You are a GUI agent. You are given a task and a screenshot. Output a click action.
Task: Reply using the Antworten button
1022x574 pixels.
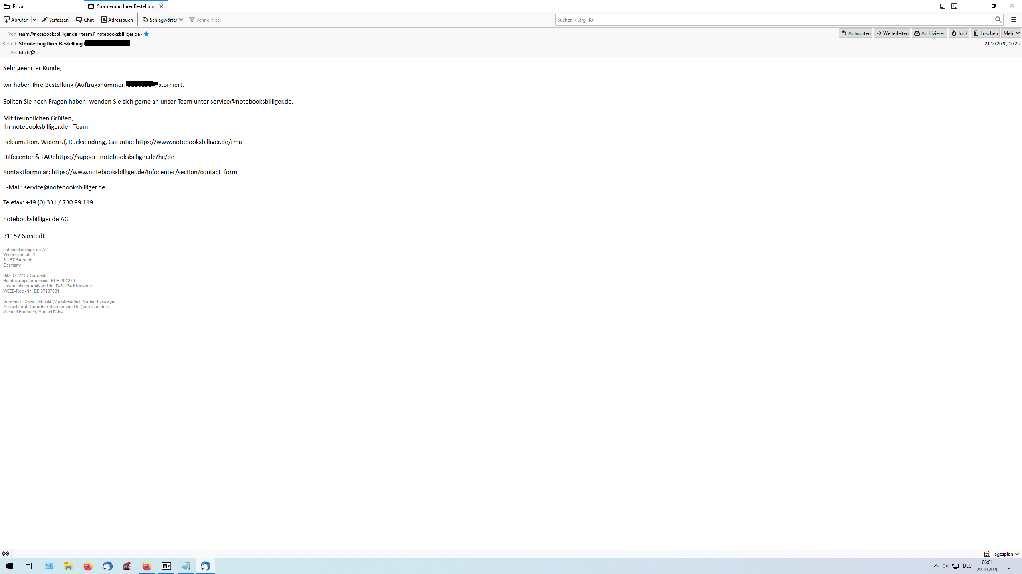tap(856, 33)
